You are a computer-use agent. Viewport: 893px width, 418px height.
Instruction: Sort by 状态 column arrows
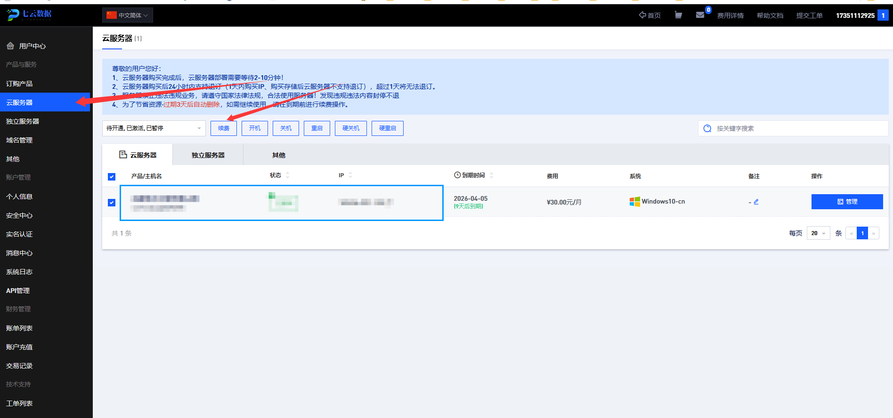[x=287, y=175]
